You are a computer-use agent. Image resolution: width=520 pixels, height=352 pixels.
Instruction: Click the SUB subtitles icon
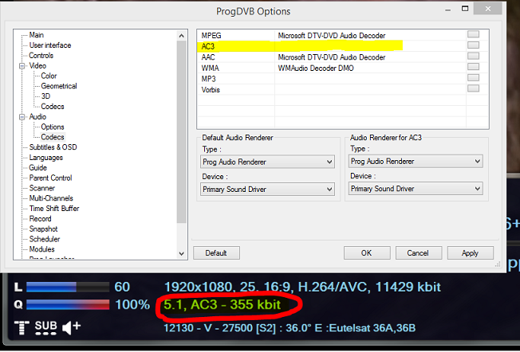click(45, 327)
